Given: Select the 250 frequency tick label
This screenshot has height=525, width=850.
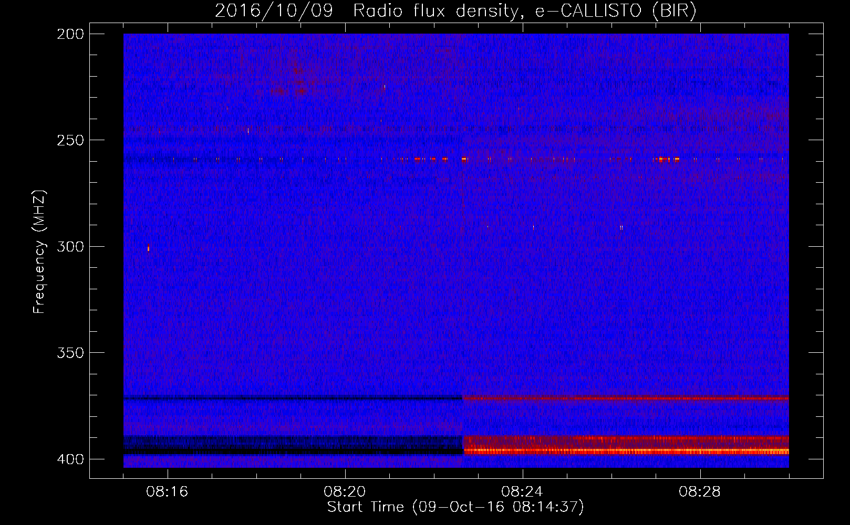Looking at the screenshot, I should pos(70,140).
